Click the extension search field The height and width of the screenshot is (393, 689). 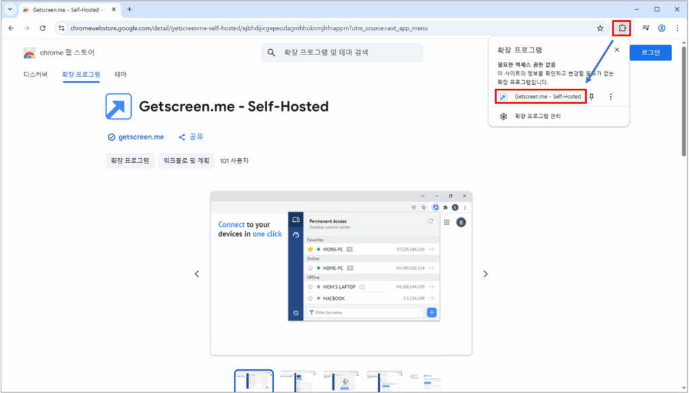point(342,52)
